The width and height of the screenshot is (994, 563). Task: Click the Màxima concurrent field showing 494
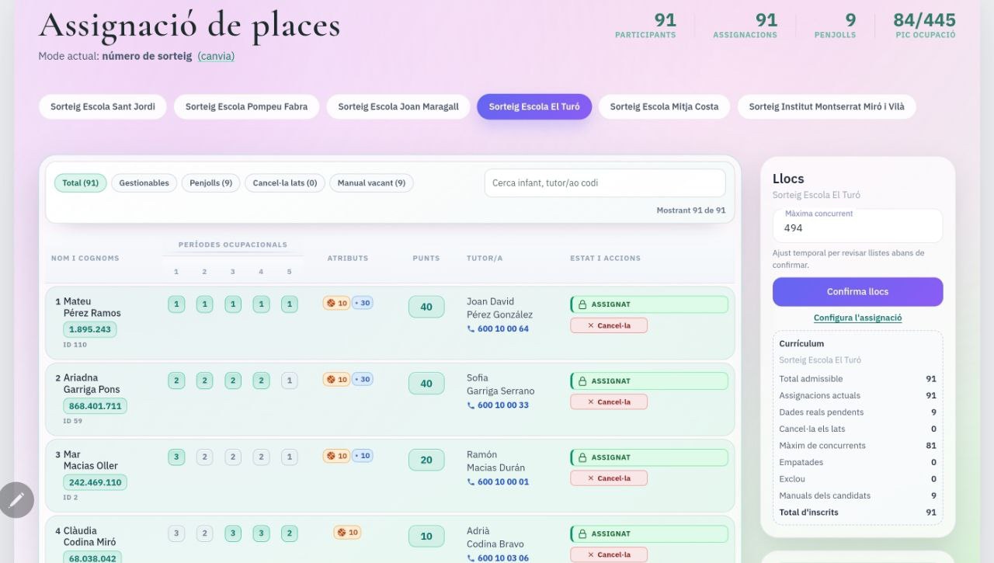click(857, 228)
